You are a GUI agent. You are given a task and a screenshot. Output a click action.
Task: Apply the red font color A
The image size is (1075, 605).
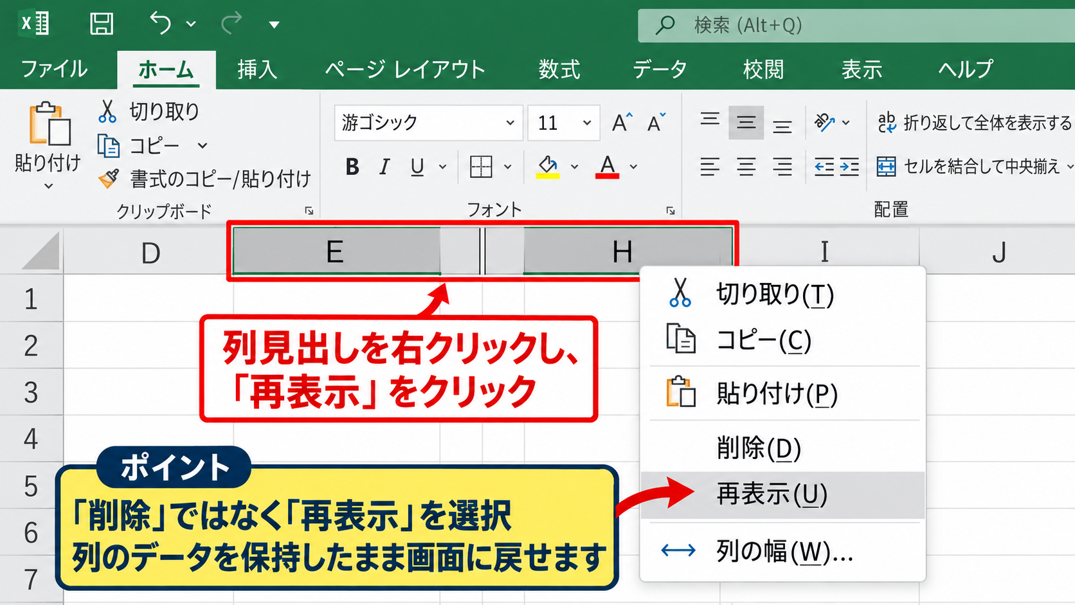pyautogui.click(x=607, y=167)
